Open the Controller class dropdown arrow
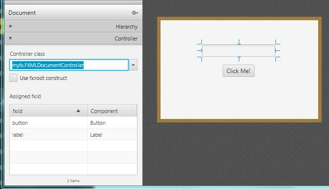Image resolution: width=329 pixels, height=189 pixels. [133, 65]
